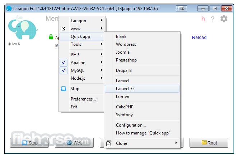
Task: Click the Web button
Action: (x=74, y=143)
